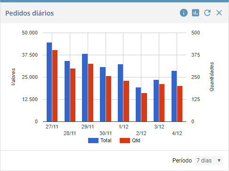Click the red Qtd legend swatch
Viewport: 229px width, 171px height.
click(125, 140)
